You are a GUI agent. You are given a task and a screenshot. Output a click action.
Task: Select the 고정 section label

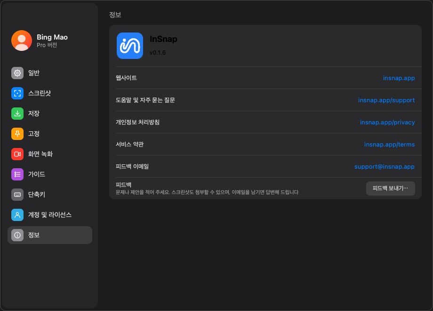(34, 134)
